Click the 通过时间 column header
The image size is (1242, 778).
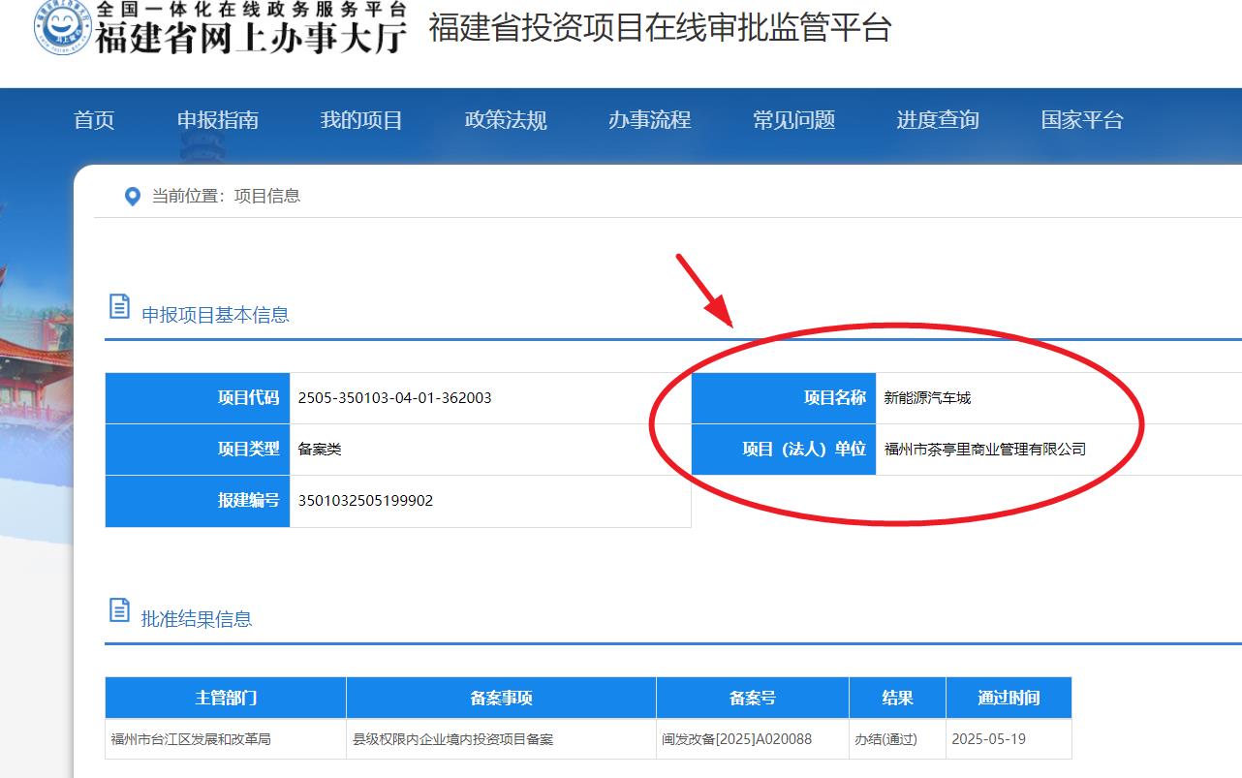tap(1009, 698)
